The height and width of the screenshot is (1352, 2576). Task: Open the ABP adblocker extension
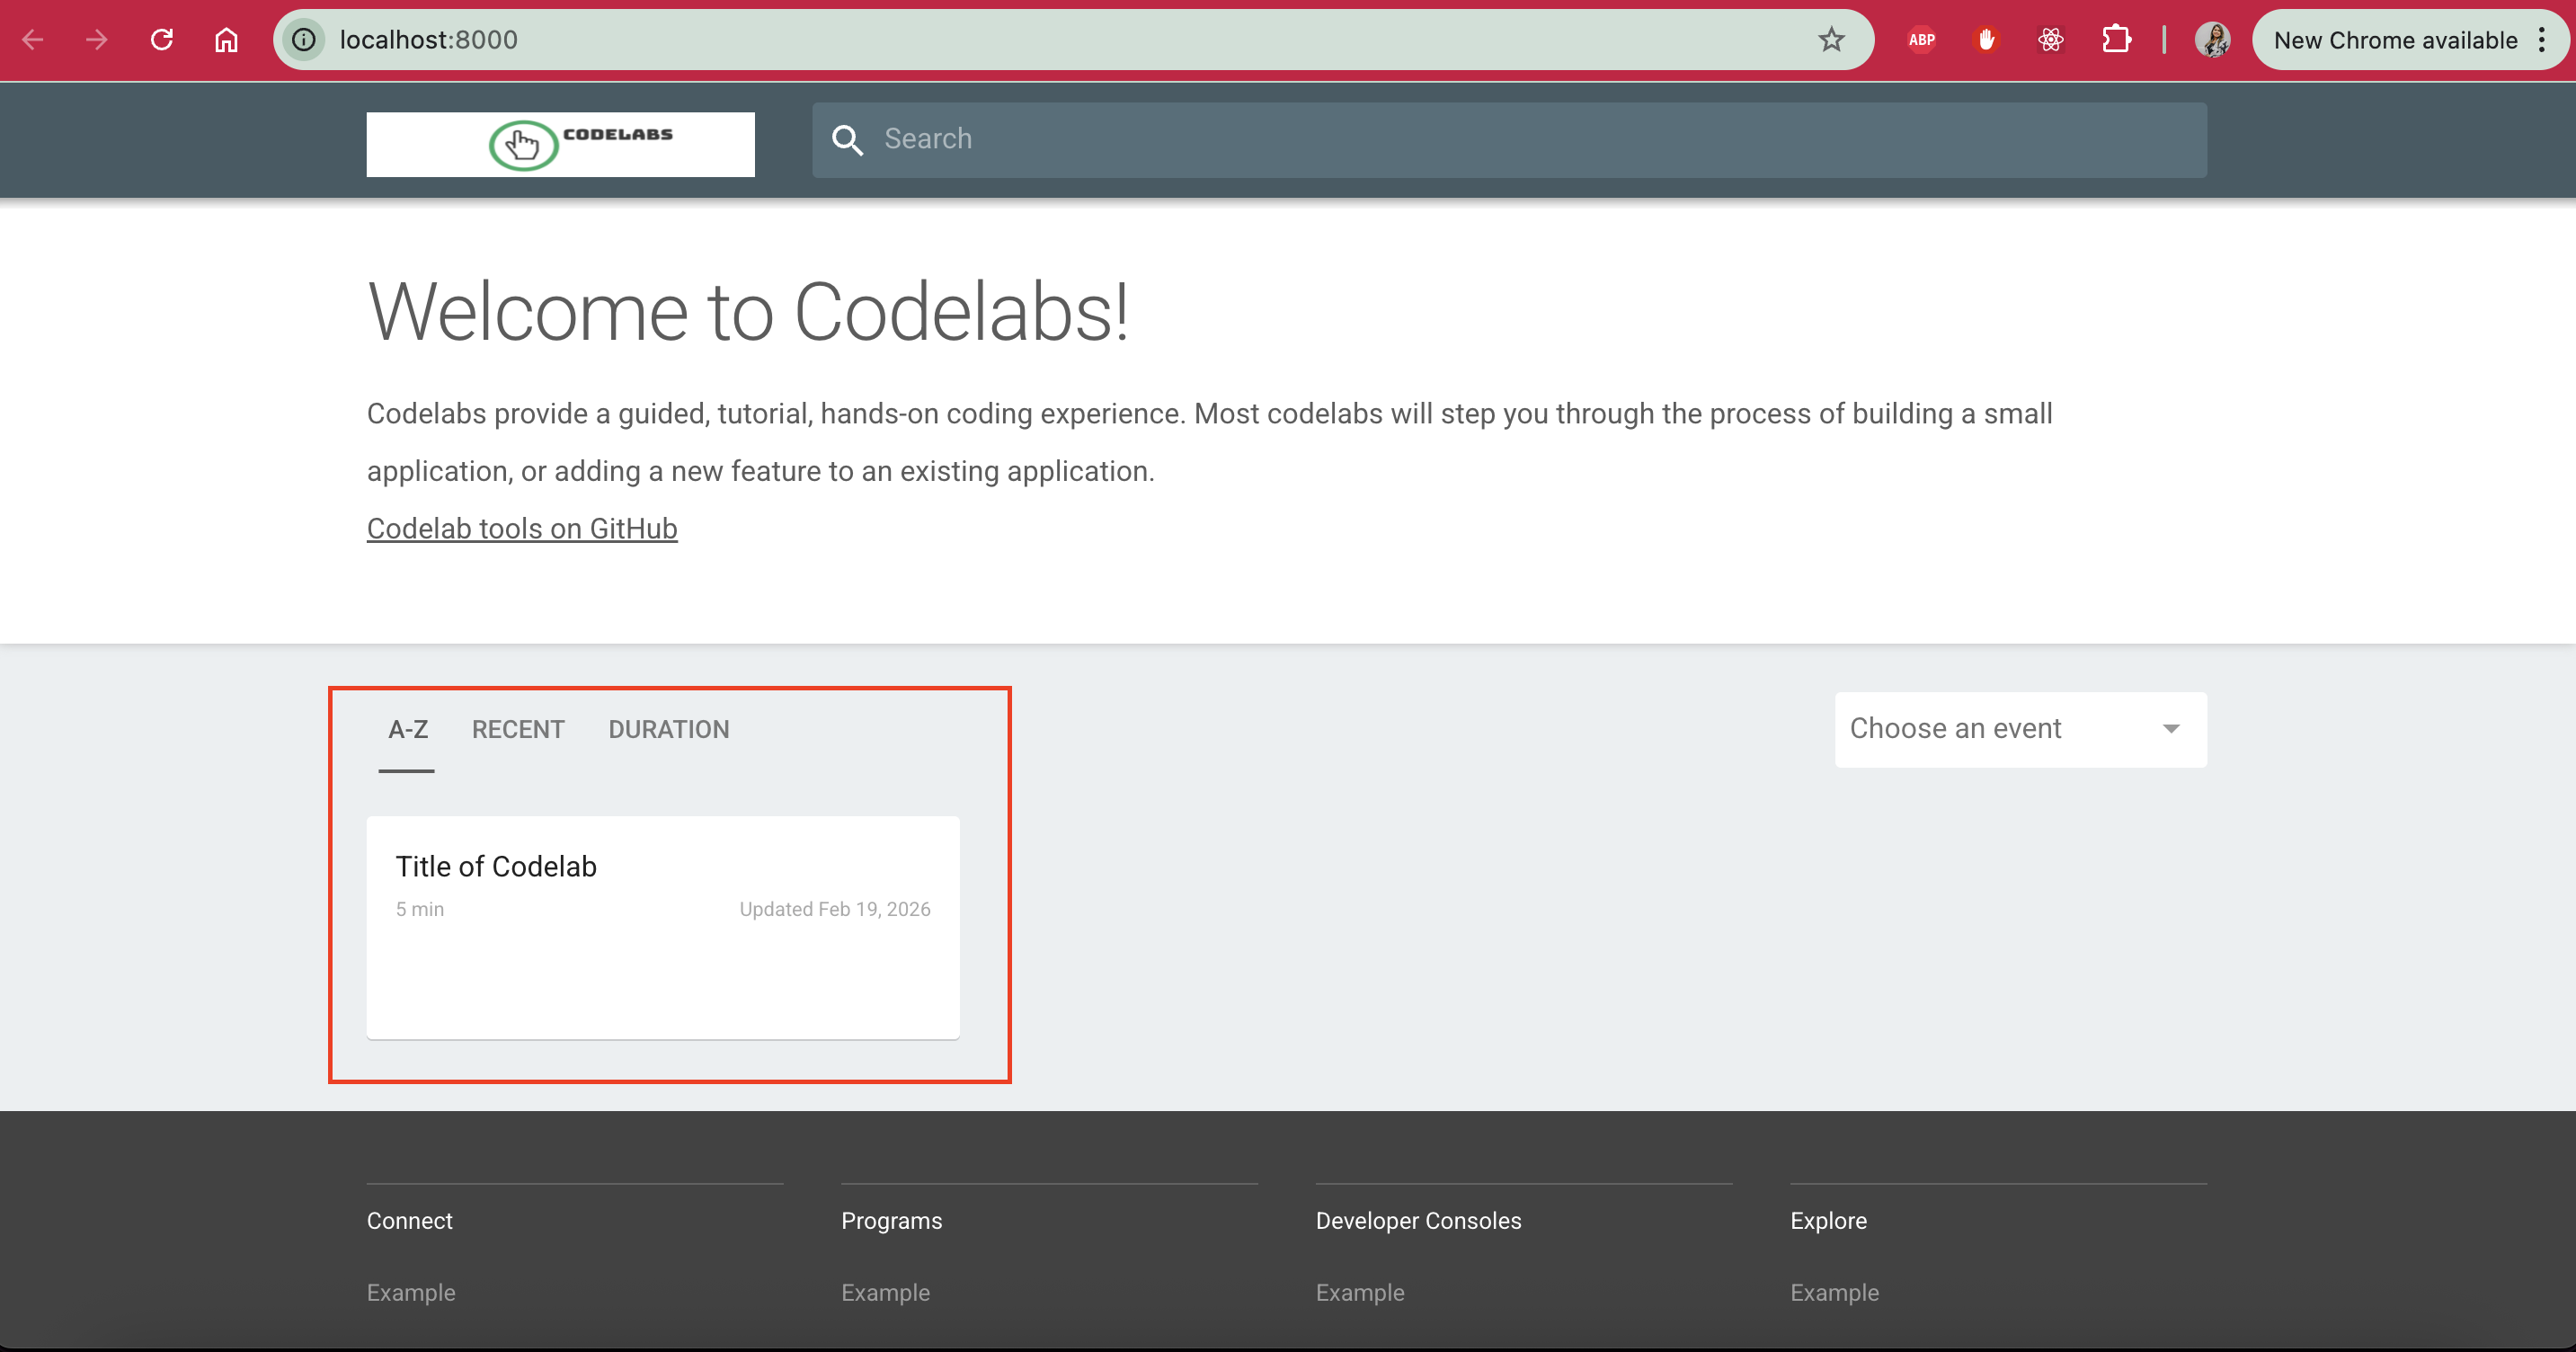tap(1921, 39)
